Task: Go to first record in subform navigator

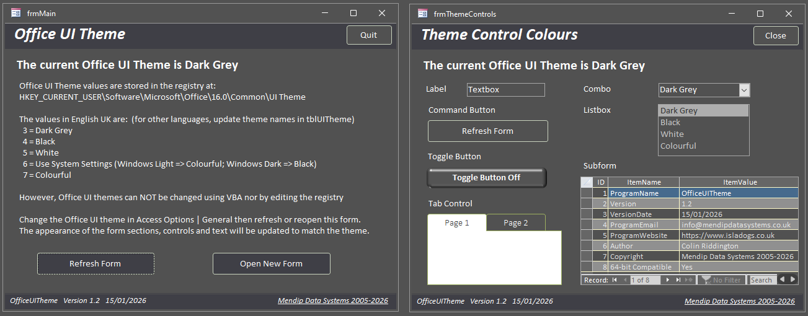Action: (615, 280)
